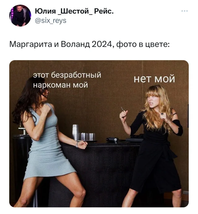198x214 pixels.
Task: Open the attached photo of two women
Action: 99,133
